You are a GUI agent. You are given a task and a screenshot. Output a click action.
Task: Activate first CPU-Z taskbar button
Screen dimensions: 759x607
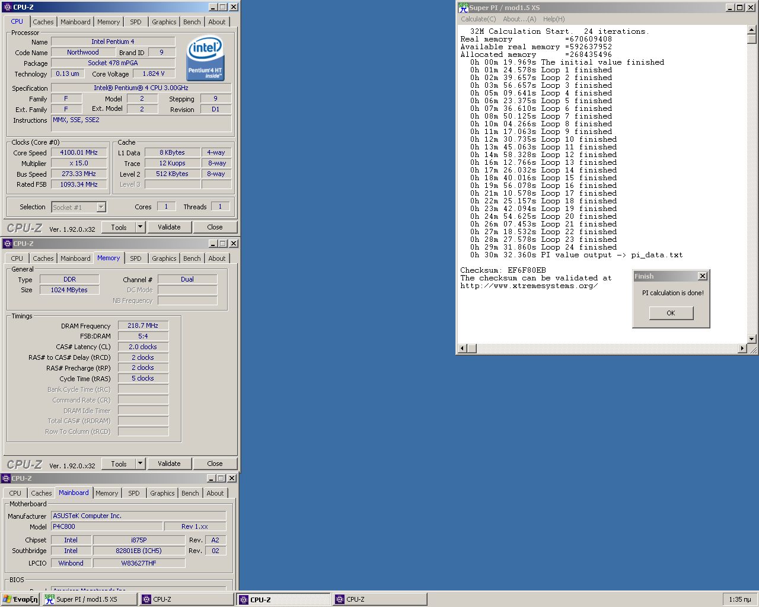[x=187, y=599]
